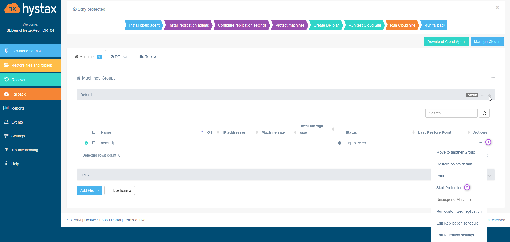Toggle the select-all checkbox in header
The width and height of the screenshot is (510, 242).
94,132
